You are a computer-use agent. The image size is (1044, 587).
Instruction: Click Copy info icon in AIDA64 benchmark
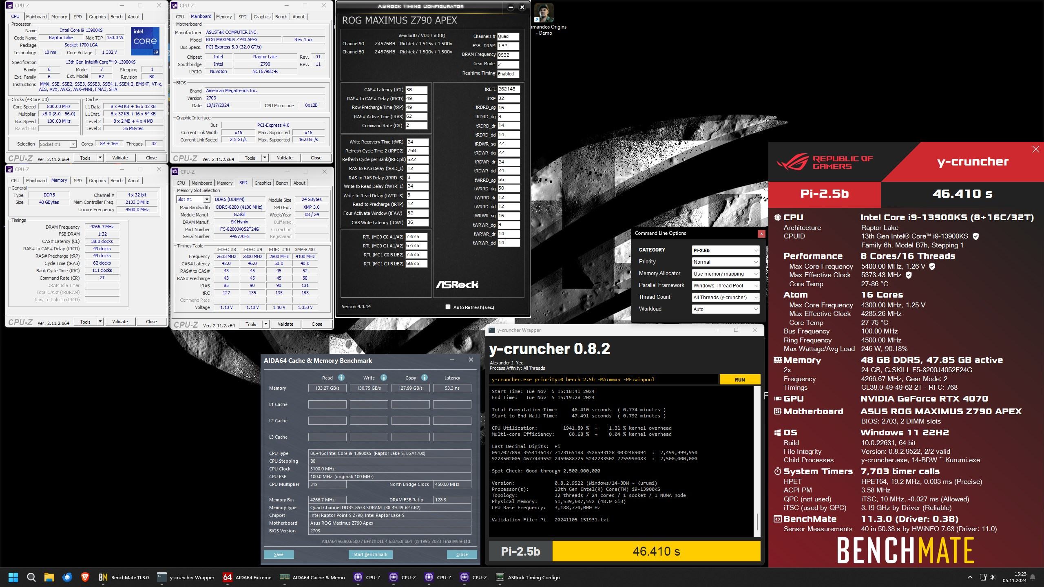tap(424, 377)
